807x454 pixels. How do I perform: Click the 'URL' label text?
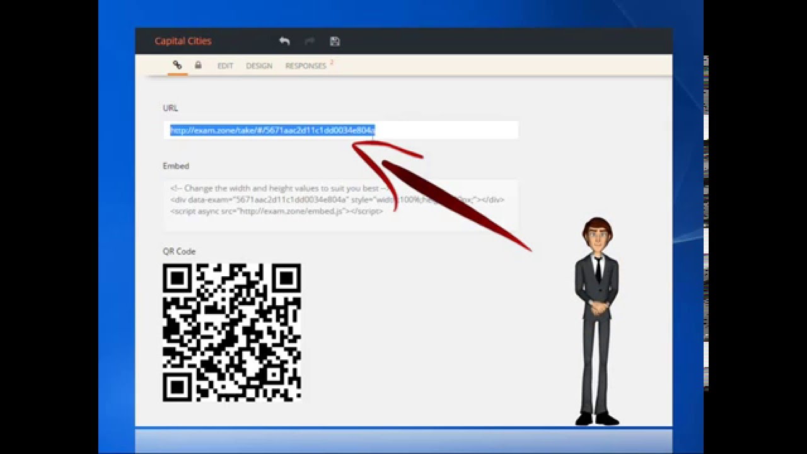coord(170,108)
